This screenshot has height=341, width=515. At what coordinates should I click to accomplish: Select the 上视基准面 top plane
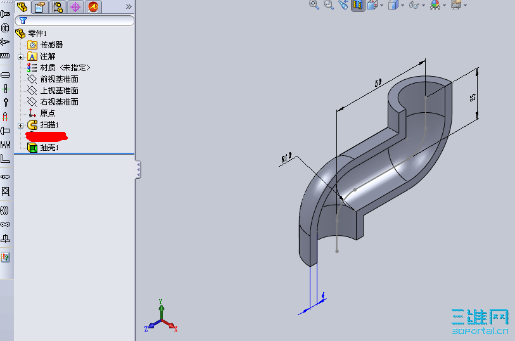[53, 91]
